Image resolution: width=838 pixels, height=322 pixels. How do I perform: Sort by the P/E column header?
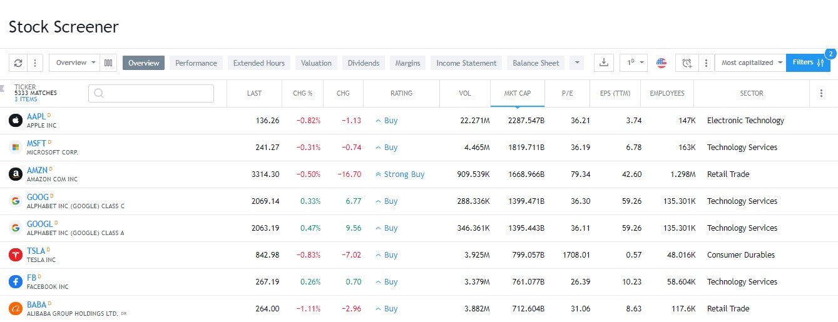(568, 93)
